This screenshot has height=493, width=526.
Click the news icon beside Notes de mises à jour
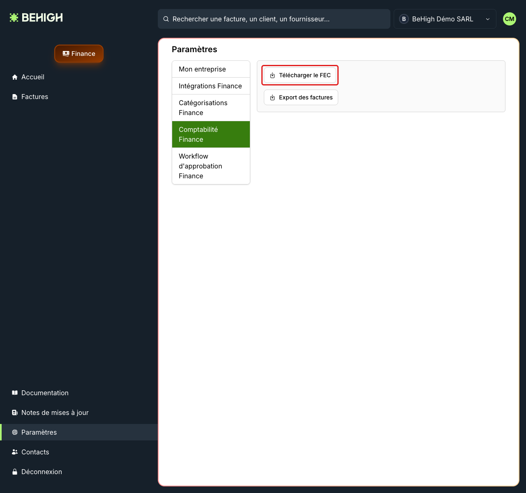click(15, 412)
